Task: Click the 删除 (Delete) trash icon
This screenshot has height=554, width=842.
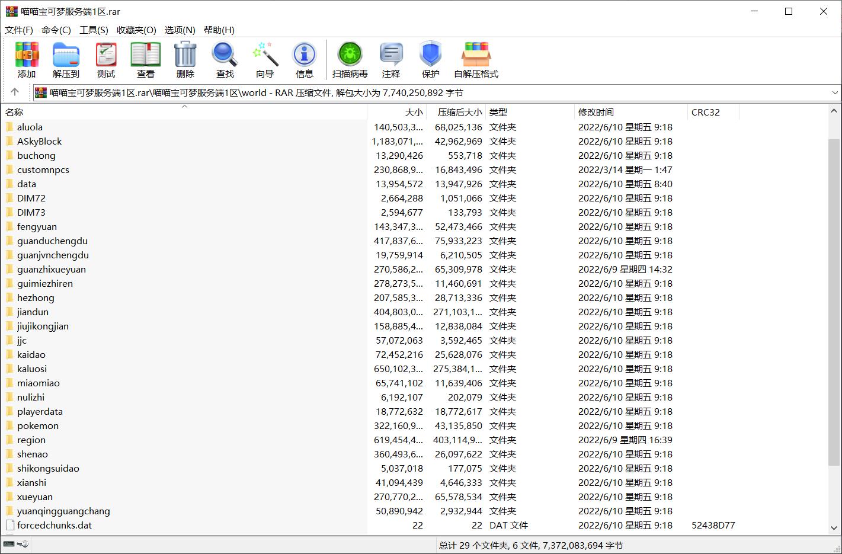Action: pyautogui.click(x=185, y=55)
